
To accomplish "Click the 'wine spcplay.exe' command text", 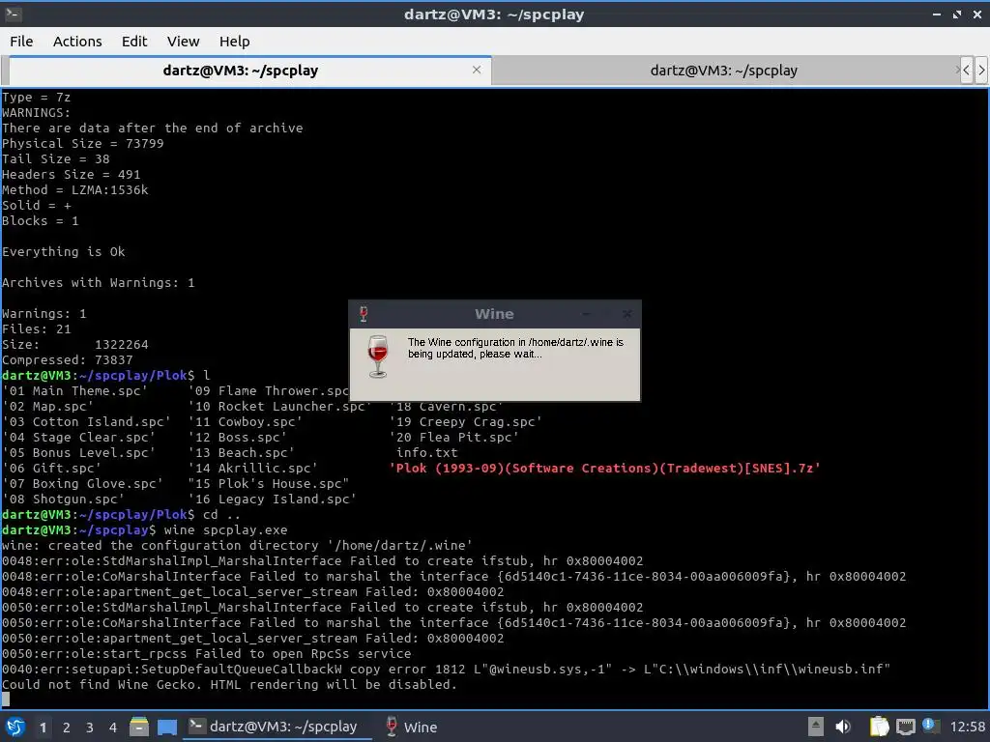I will (225, 530).
